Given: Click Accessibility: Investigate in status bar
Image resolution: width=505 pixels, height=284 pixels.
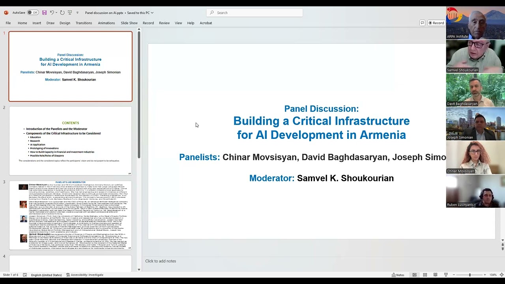Looking at the screenshot, I should point(84,275).
